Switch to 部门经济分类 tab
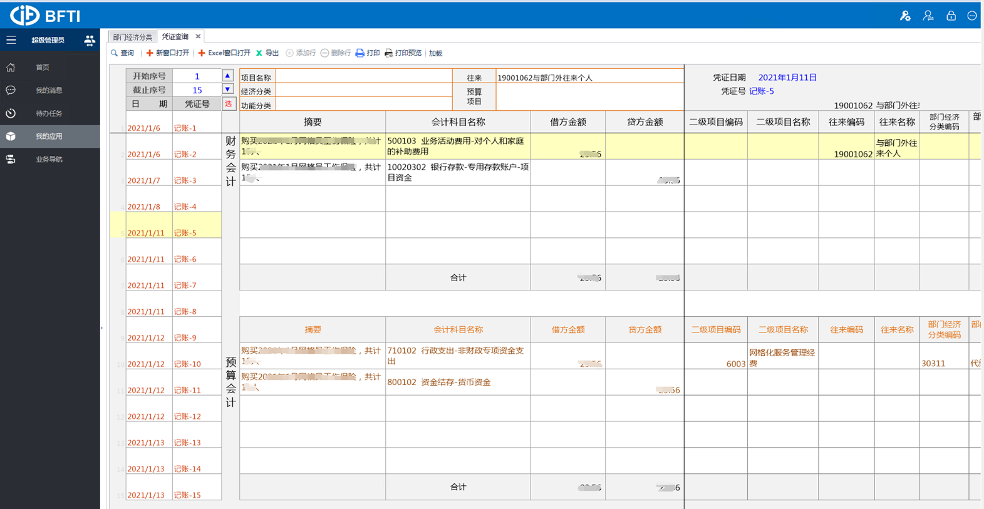 coord(133,37)
